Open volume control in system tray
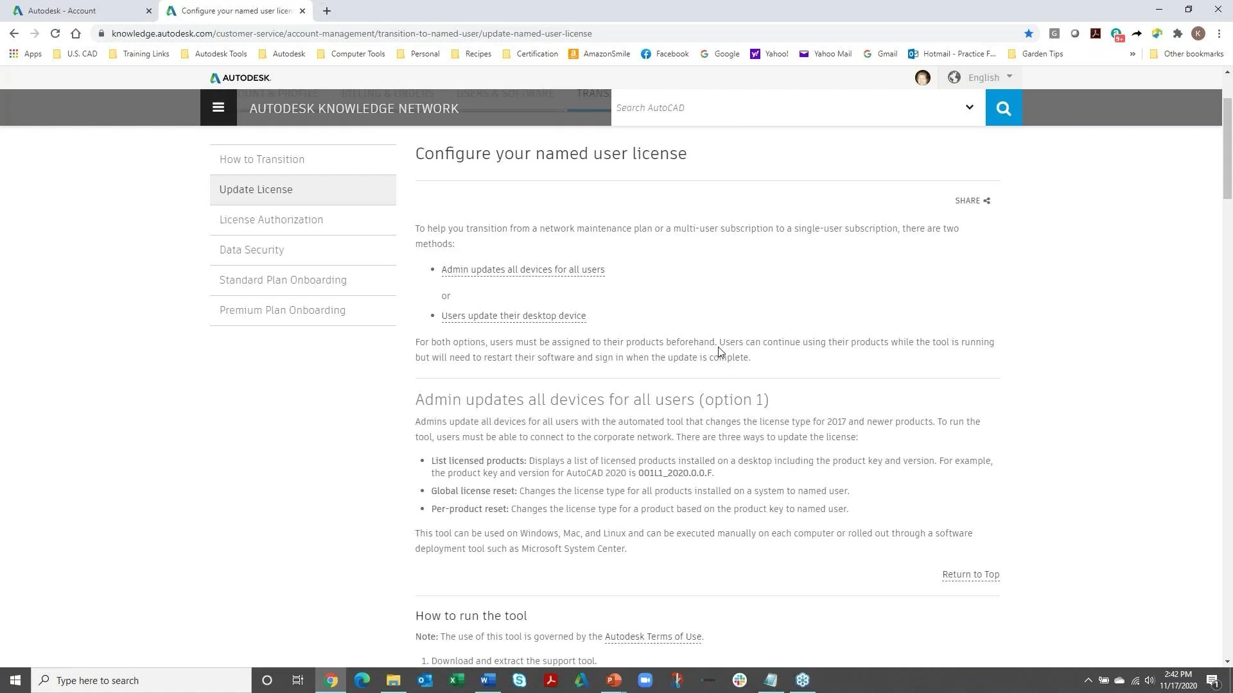 click(1150, 680)
